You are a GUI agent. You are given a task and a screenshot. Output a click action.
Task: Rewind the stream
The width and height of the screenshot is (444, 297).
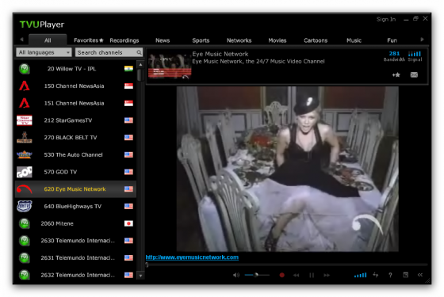pyautogui.click(x=297, y=275)
